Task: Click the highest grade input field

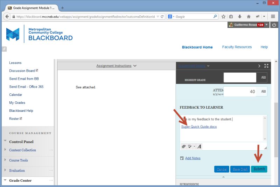Action: [240, 77]
